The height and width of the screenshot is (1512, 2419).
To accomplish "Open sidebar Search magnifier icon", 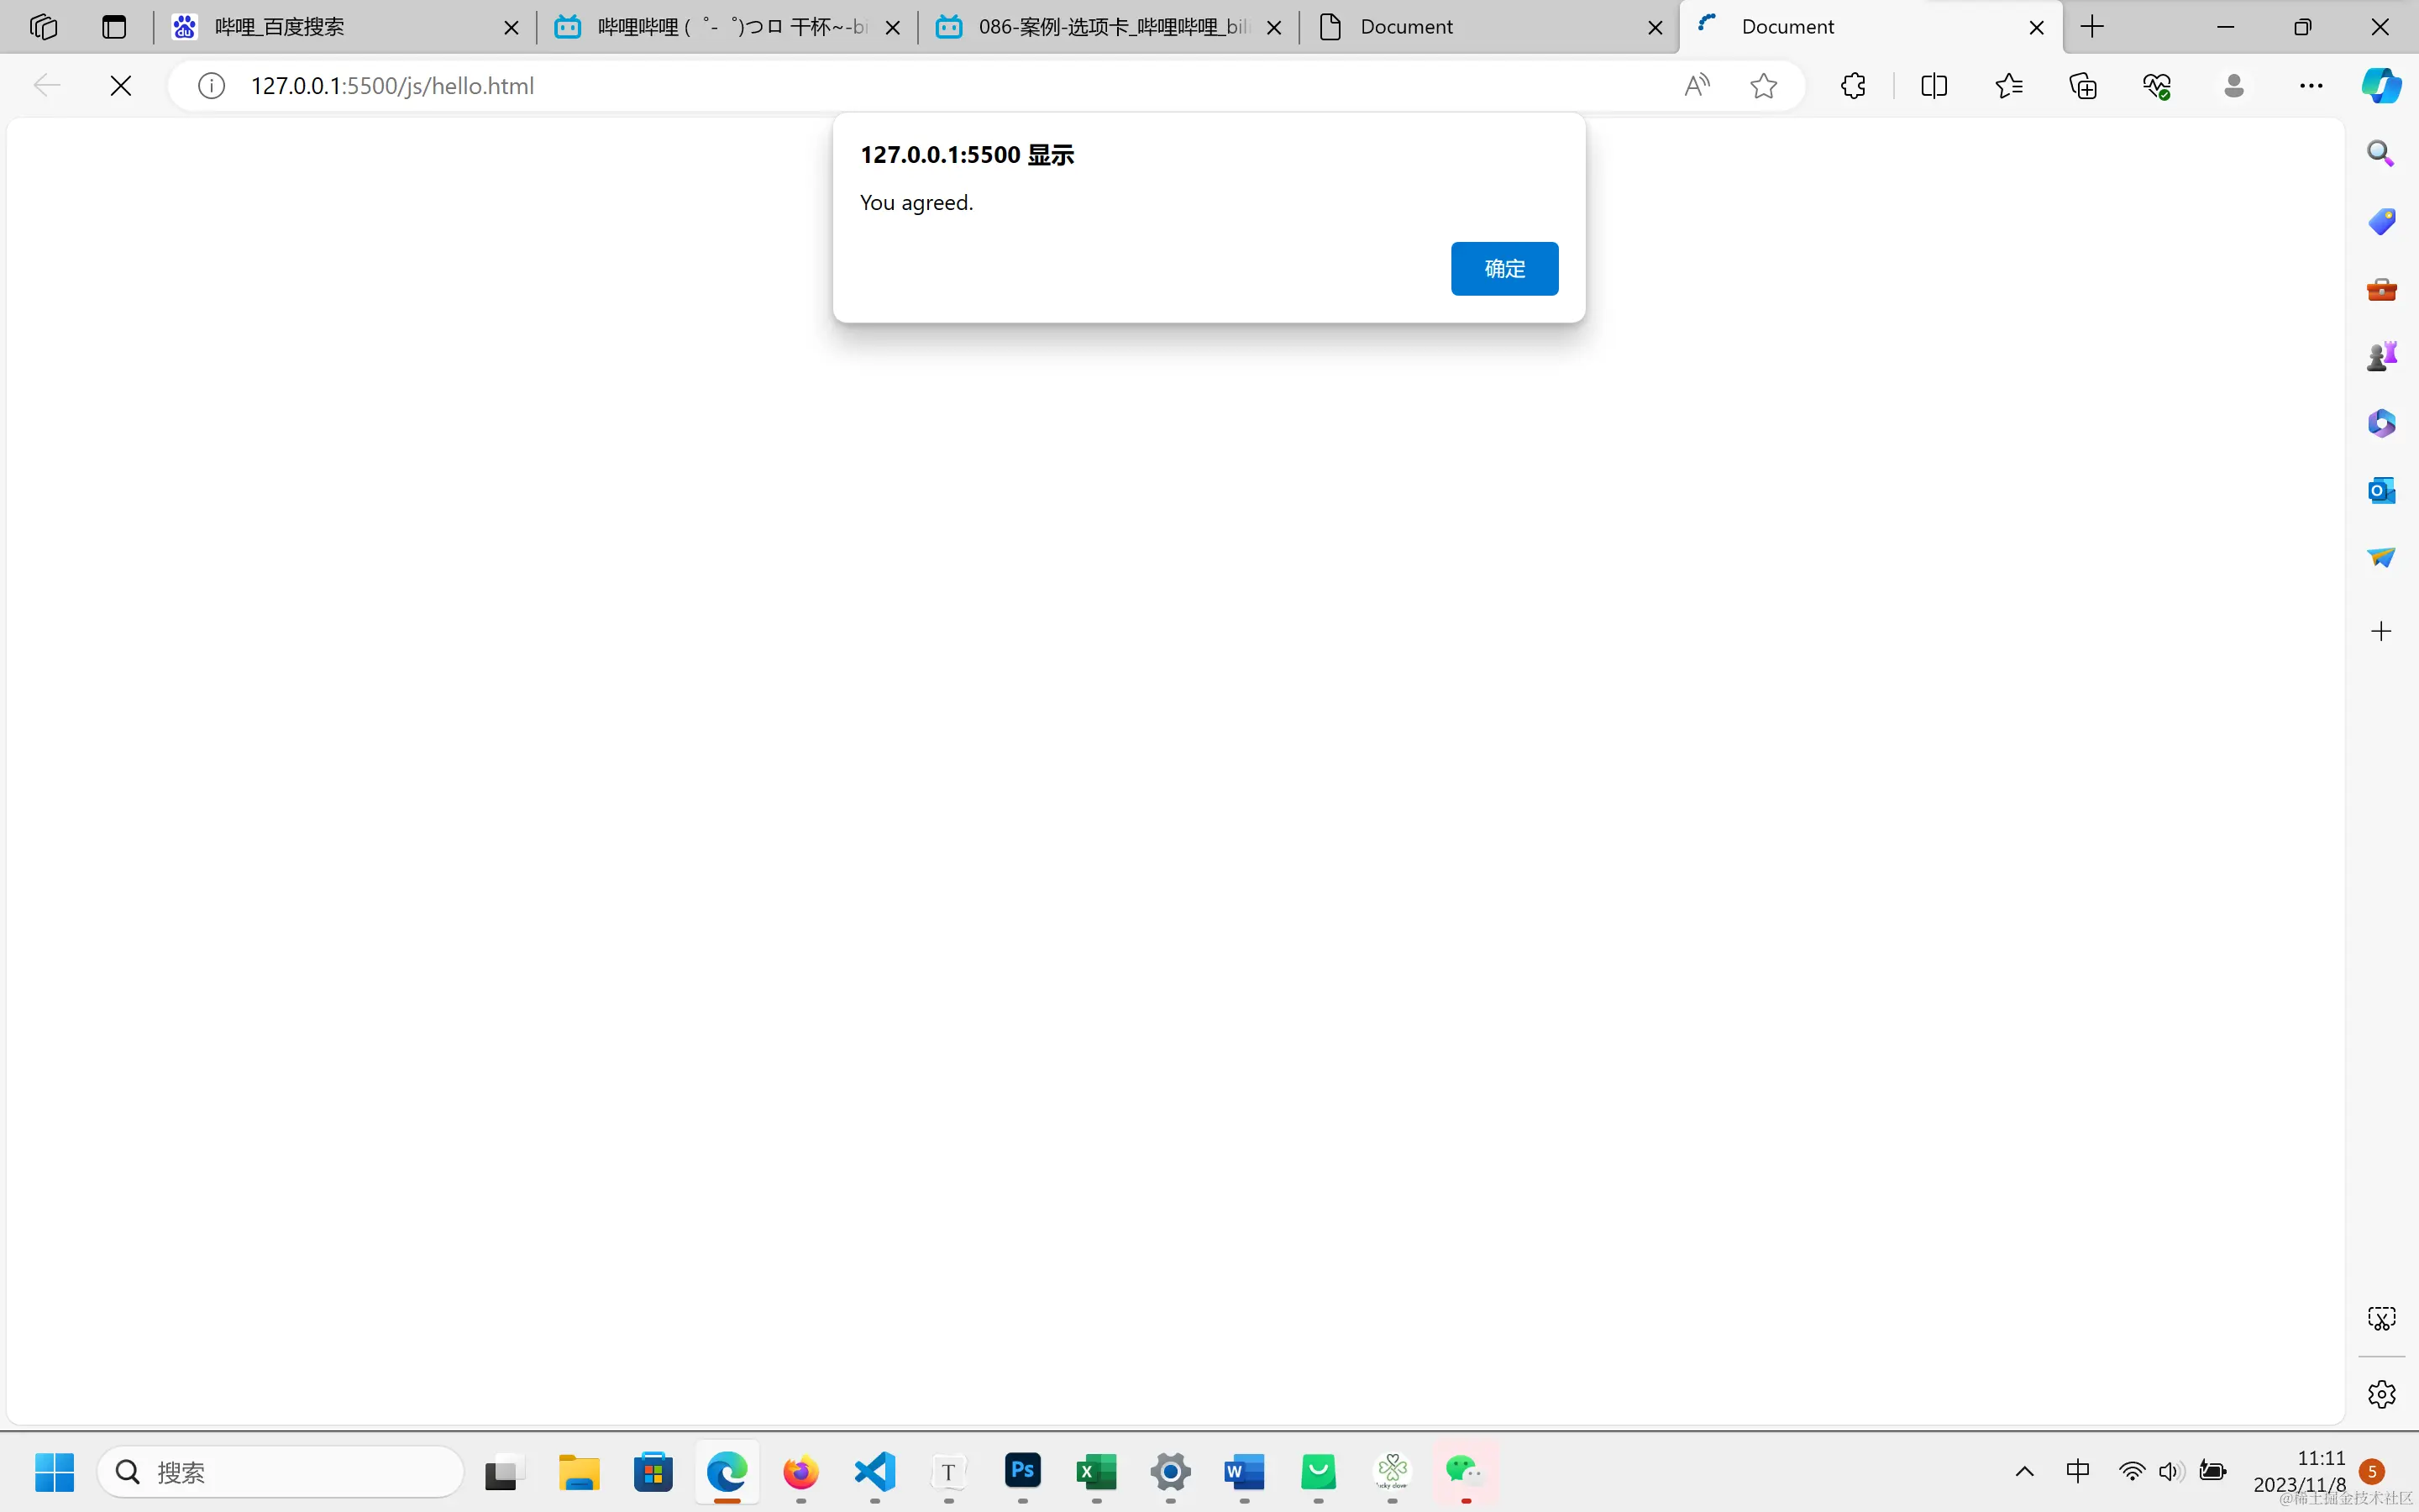I will 2380,154.
